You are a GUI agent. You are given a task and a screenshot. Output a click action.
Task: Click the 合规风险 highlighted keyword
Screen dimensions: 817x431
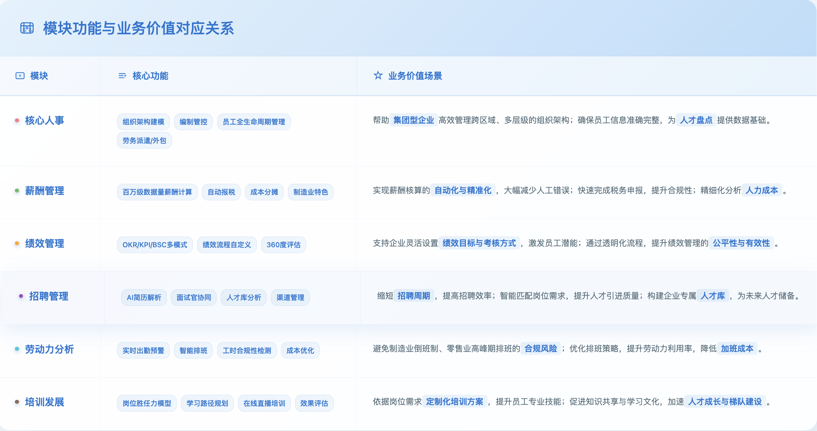coord(540,348)
